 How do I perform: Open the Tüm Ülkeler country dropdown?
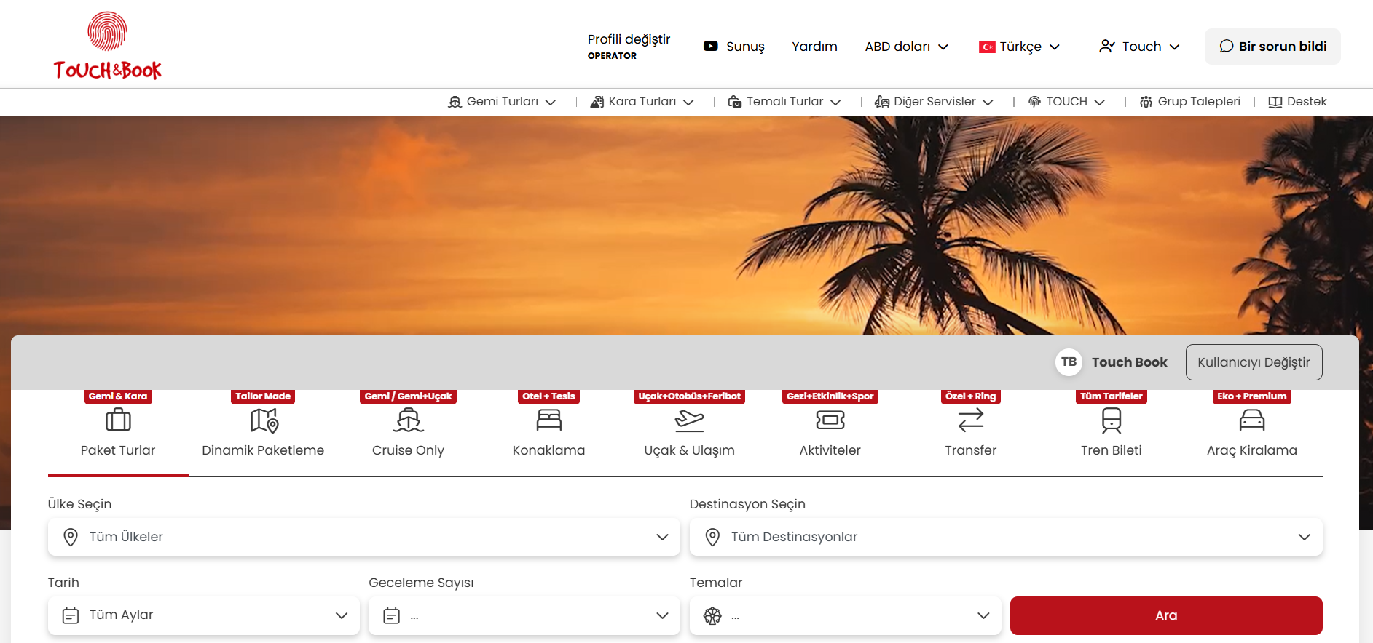point(364,537)
